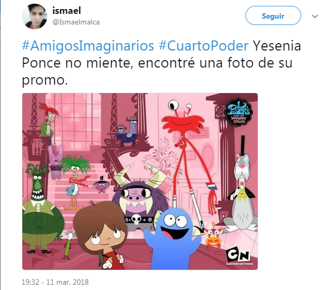
Task: Open the #AmigosImaginarios hashtag
Action: click(88, 46)
